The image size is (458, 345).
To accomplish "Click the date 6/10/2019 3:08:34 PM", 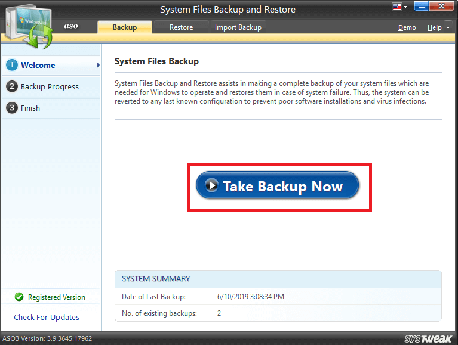I will pos(251,297).
